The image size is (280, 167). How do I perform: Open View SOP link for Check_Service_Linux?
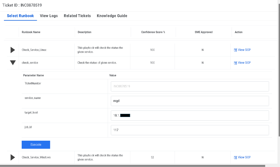pos(244,50)
